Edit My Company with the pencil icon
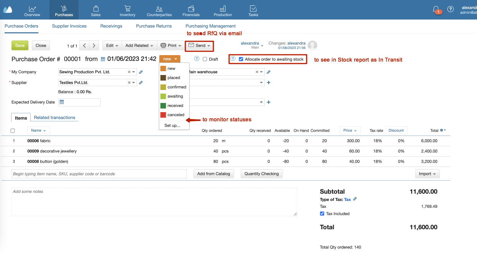This screenshot has width=477, height=253. (141, 72)
